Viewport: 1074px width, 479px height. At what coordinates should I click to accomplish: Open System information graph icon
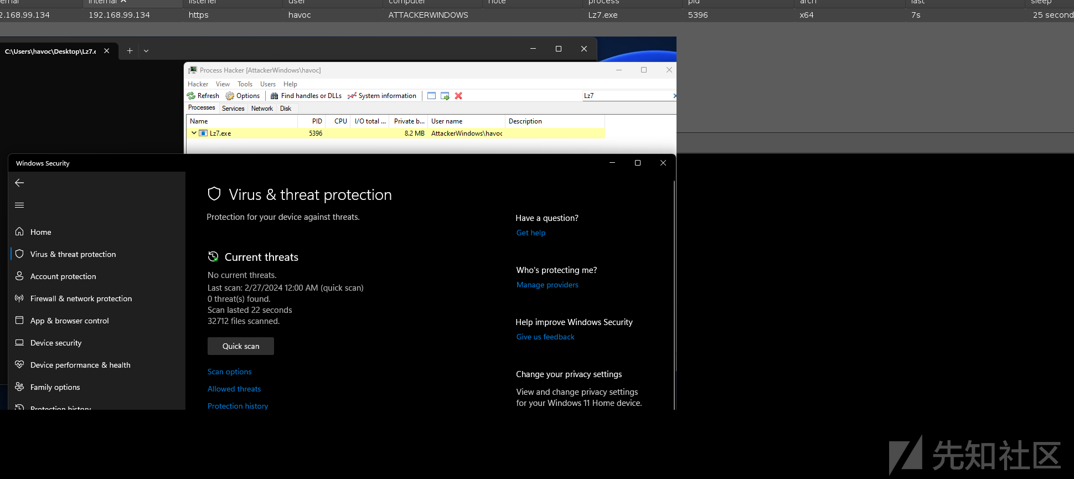[352, 96]
